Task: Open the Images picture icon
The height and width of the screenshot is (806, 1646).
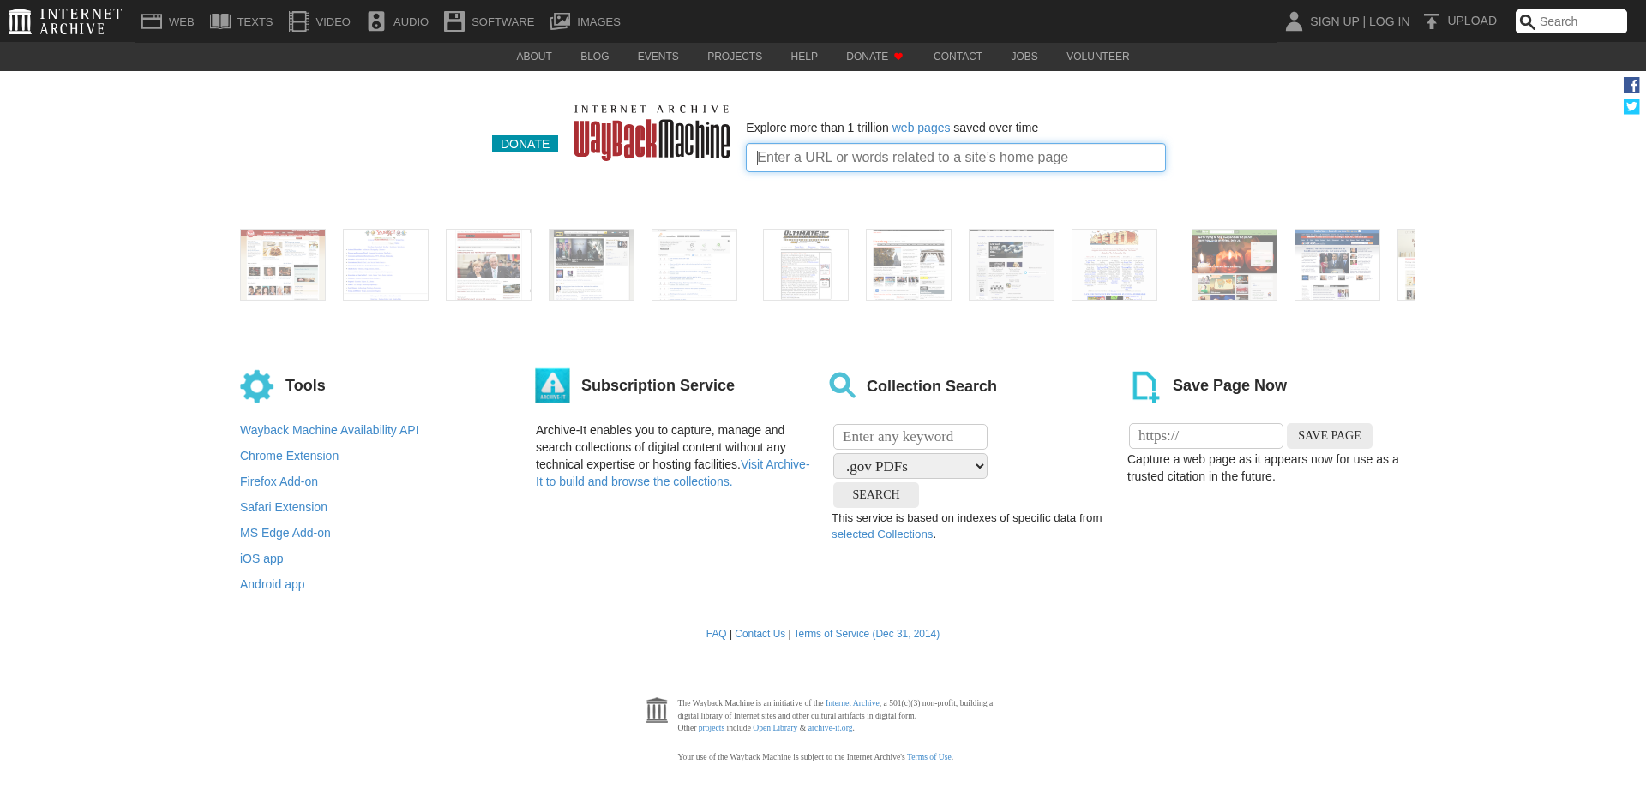Action: coord(560,21)
